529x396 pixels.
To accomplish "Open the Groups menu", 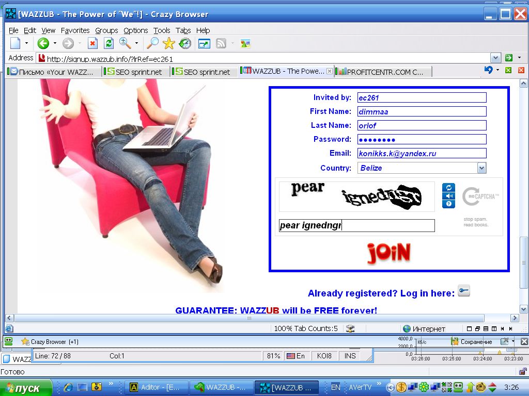I will (x=106, y=30).
